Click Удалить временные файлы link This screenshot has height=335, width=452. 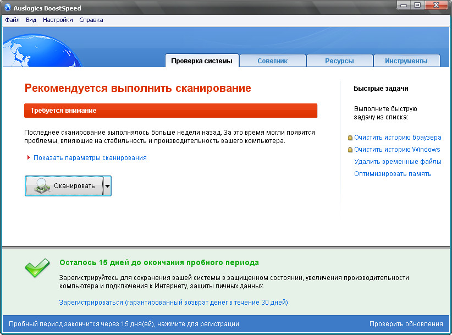[x=398, y=162]
